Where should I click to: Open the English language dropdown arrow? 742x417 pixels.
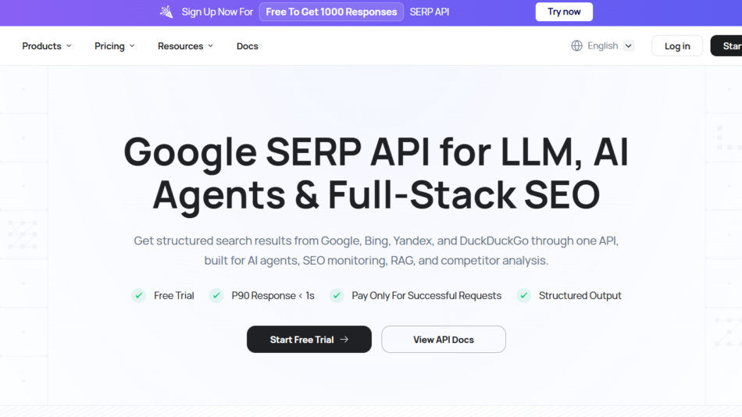[629, 46]
